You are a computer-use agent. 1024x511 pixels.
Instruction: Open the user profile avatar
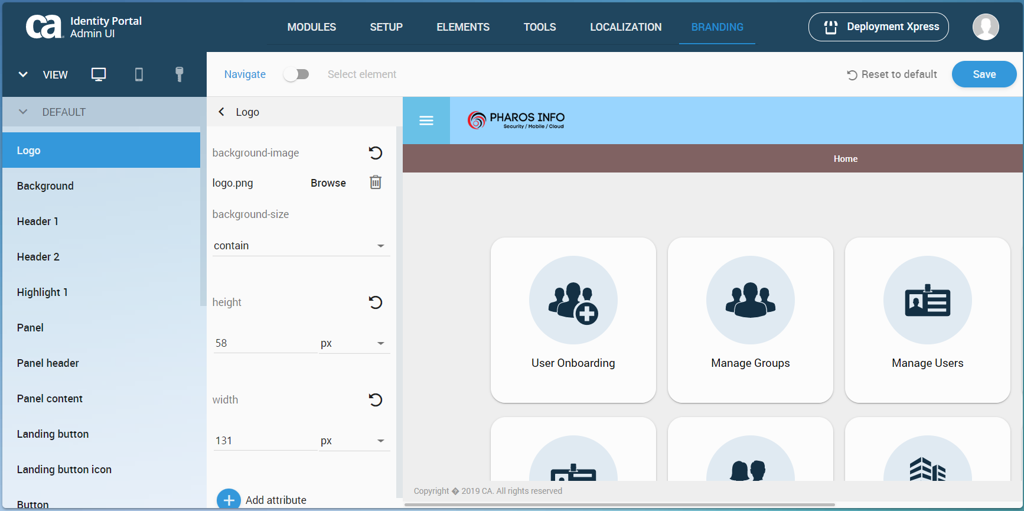tap(986, 27)
